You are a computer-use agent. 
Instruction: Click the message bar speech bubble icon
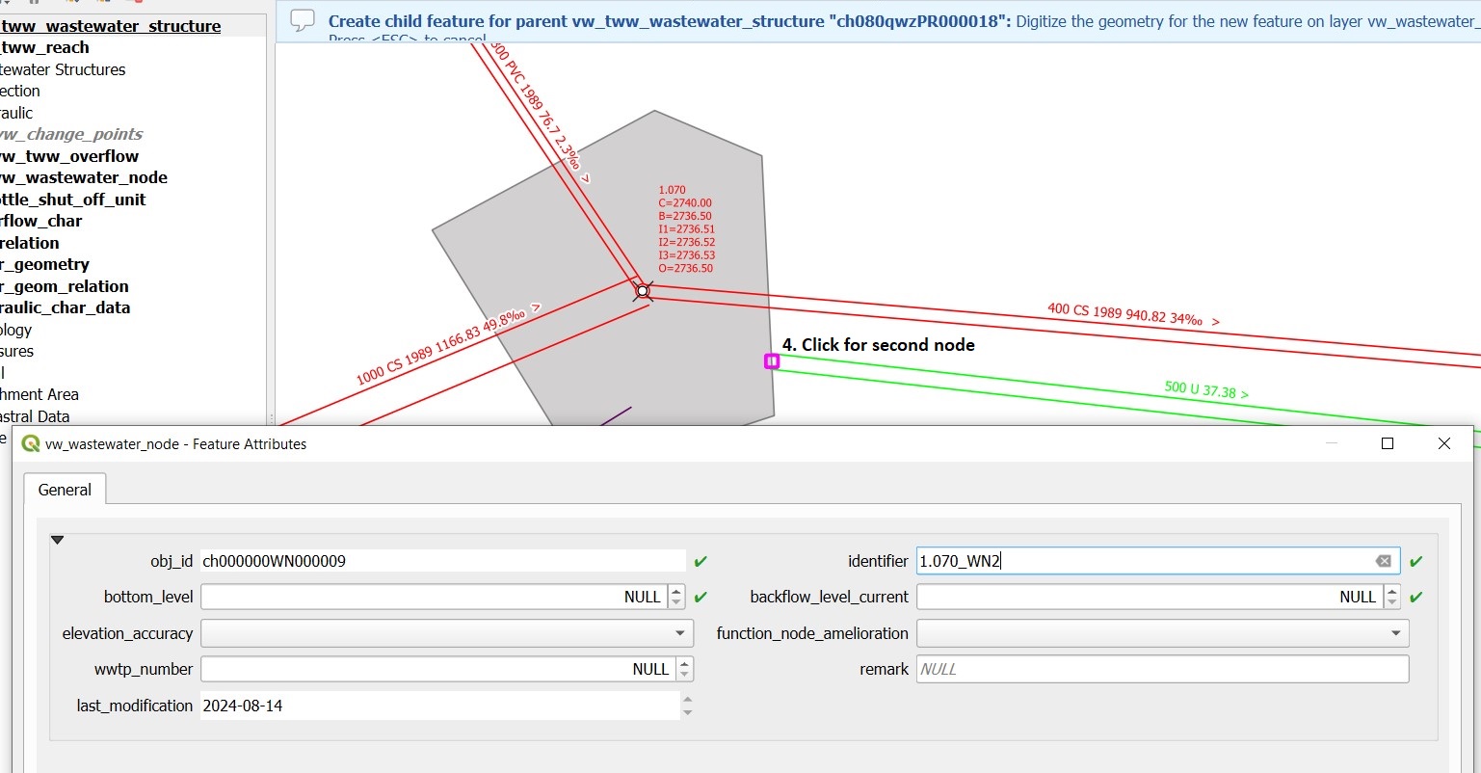click(x=303, y=20)
